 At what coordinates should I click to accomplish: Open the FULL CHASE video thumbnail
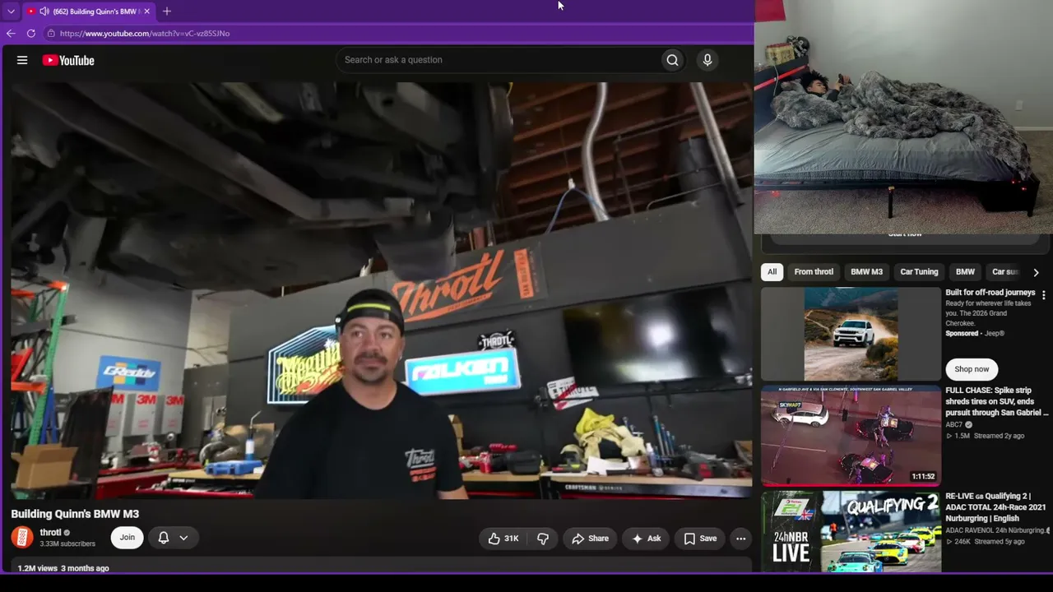point(851,436)
